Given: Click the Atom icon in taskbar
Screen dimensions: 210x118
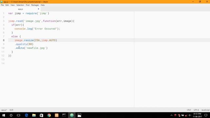Looking at the screenshot, I should (72, 115).
